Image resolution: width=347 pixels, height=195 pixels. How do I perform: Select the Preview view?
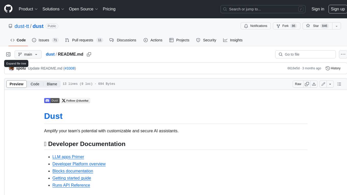click(x=17, y=84)
